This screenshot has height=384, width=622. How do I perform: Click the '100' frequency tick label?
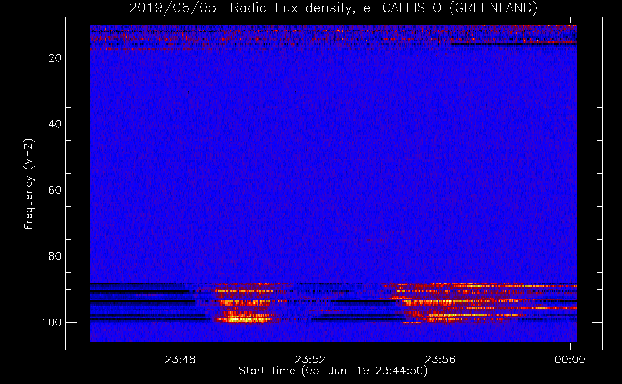[52, 322]
